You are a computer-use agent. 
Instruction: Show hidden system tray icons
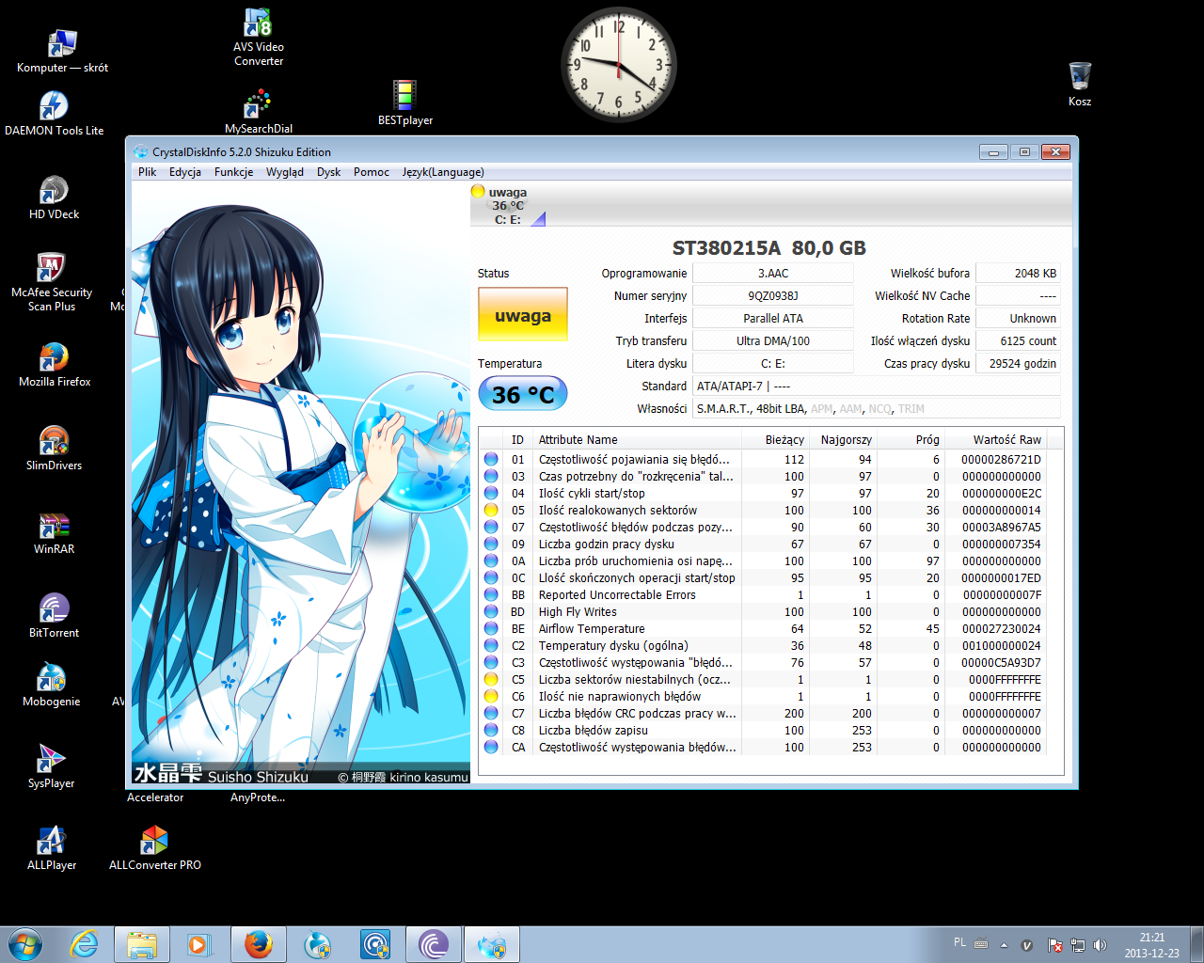pyautogui.click(x=1004, y=945)
